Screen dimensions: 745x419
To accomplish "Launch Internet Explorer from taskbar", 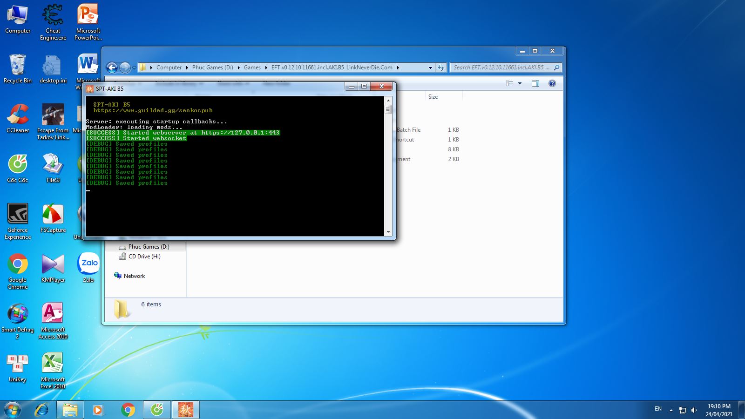I will click(42, 410).
